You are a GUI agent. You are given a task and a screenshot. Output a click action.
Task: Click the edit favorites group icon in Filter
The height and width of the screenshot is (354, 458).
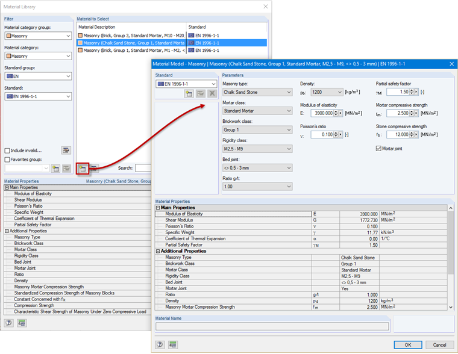(x=67, y=169)
